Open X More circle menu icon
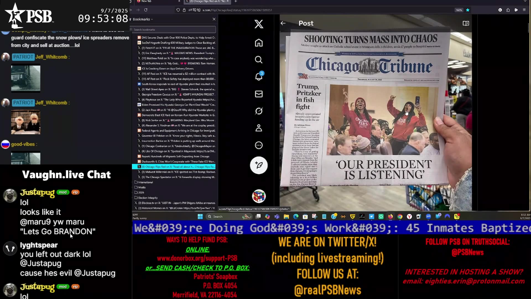This screenshot has width=531, height=299. point(259,145)
